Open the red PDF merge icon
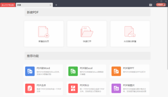The image size is (168, 97). click(x=30, y=88)
